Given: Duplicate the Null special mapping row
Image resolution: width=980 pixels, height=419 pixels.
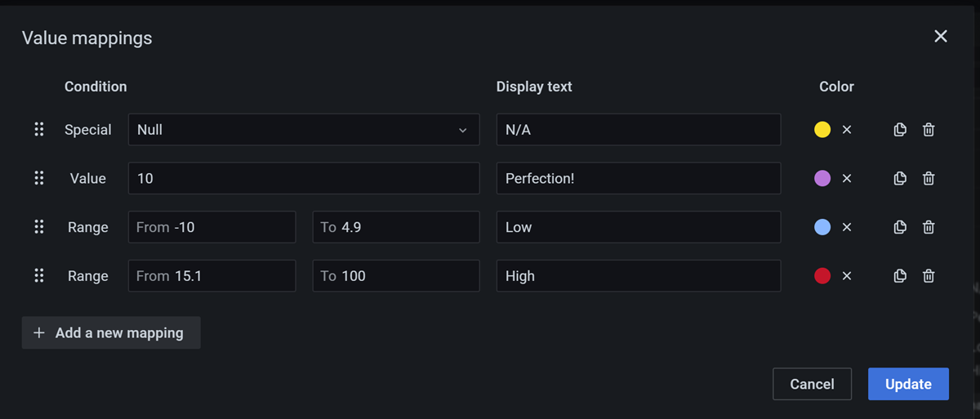Looking at the screenshot, I should point(900,129).
